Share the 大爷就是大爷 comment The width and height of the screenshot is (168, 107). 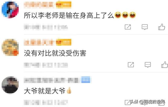pos(128,103)
